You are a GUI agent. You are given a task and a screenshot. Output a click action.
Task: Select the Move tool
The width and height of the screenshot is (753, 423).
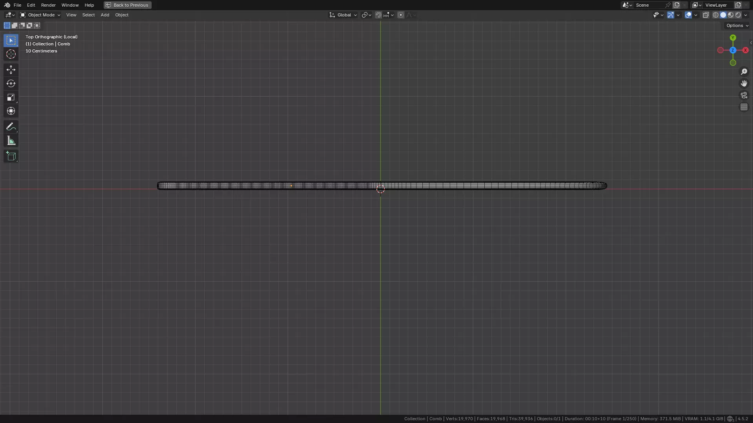pyautogui.click(x=11, y=70)
